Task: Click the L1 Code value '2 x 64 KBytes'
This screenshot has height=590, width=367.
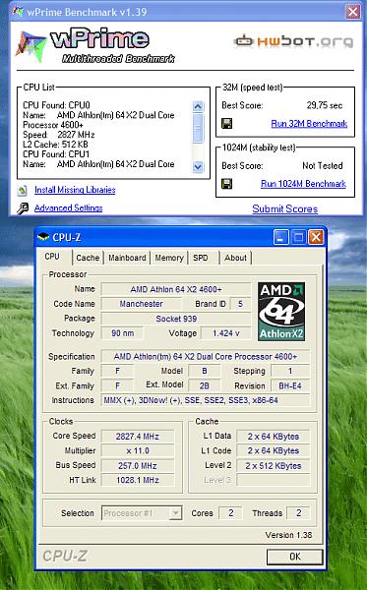Action: (x=274, y=450)
